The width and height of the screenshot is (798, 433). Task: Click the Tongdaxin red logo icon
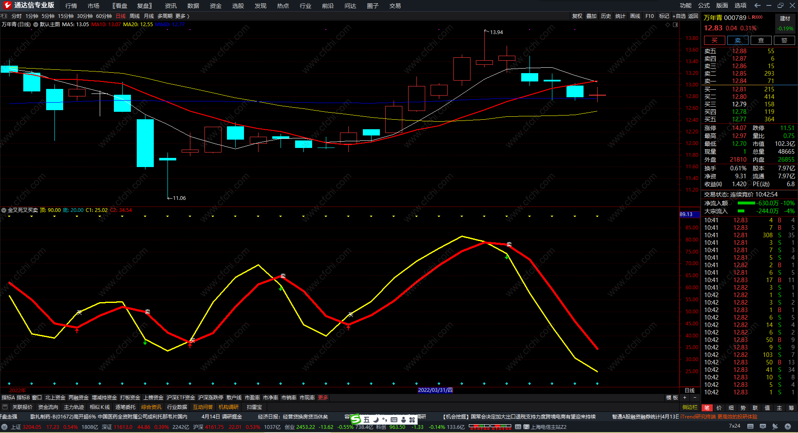[x=7, y=5]
